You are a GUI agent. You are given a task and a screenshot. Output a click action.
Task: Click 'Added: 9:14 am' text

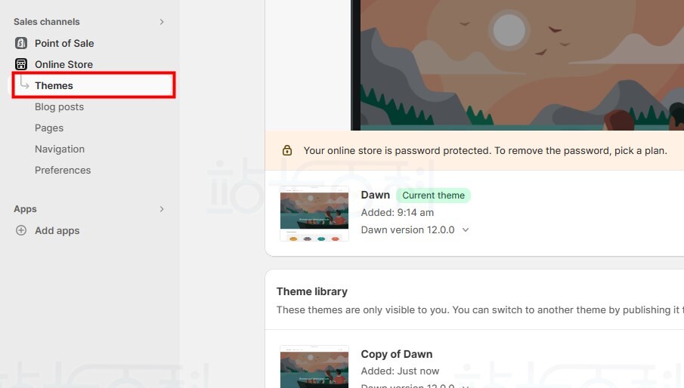point(398,213)
